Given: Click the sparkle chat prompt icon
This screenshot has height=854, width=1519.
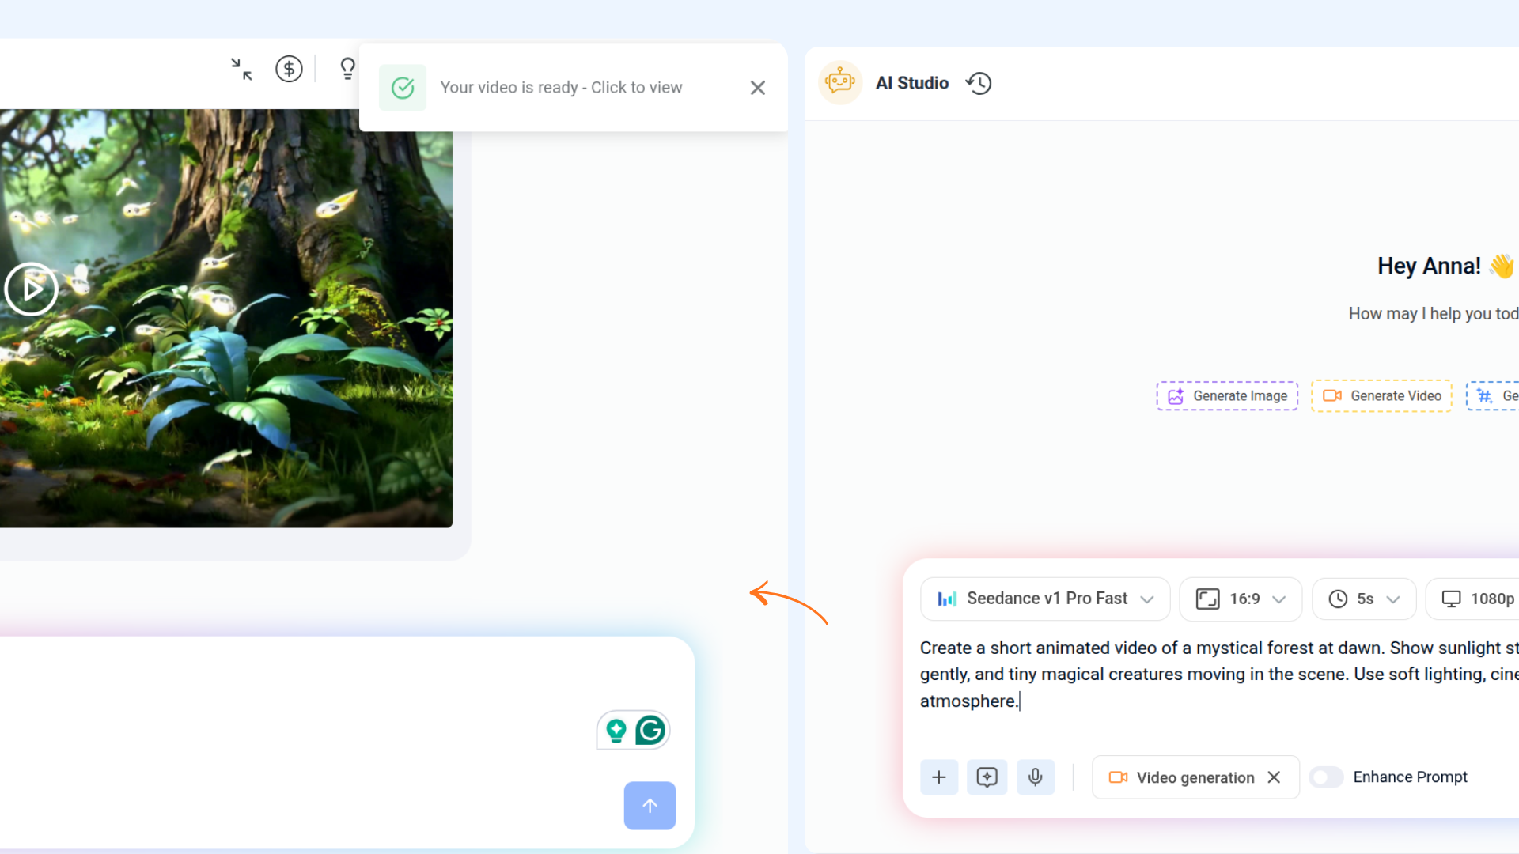Looking at the screenshot, I should pos(987,777).
